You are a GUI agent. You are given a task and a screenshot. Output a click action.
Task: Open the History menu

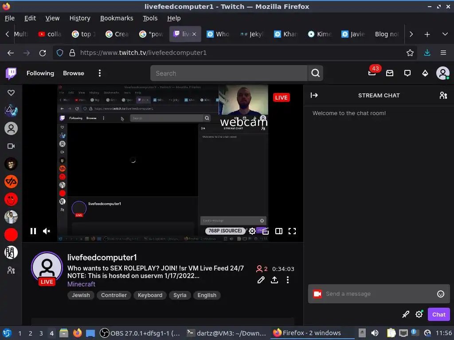click(x=80, y=18)
